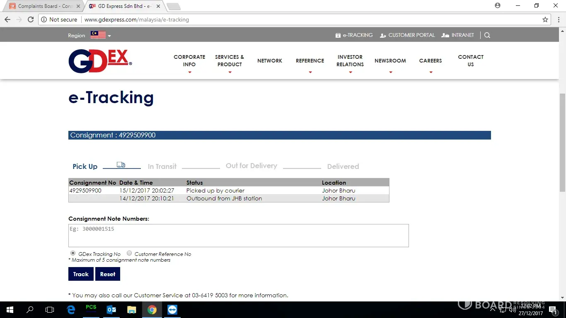Click the GDEX logo

point(100,61)
